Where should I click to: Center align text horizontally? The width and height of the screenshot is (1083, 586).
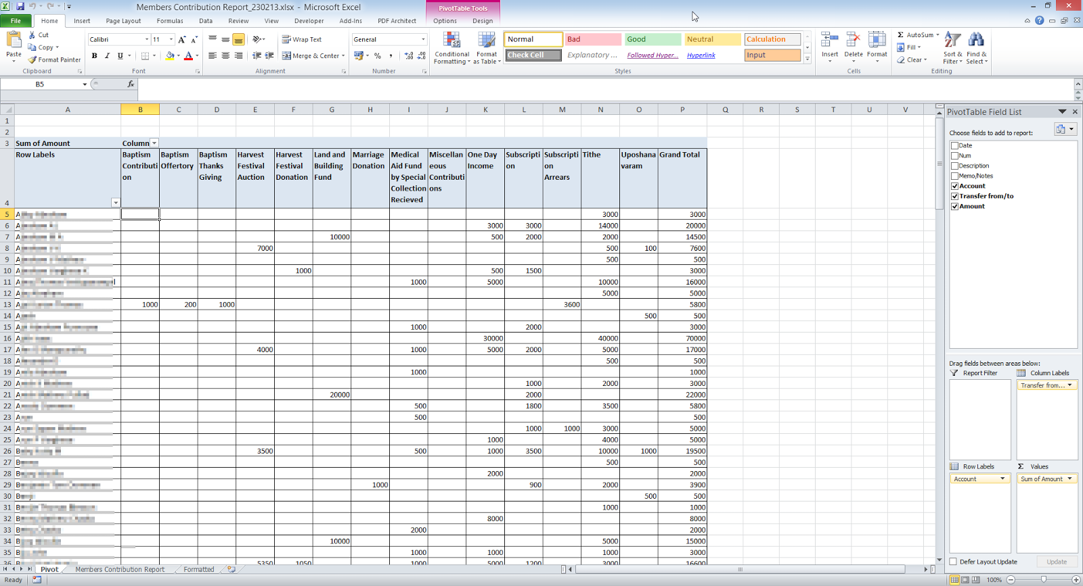click(225, 55)
